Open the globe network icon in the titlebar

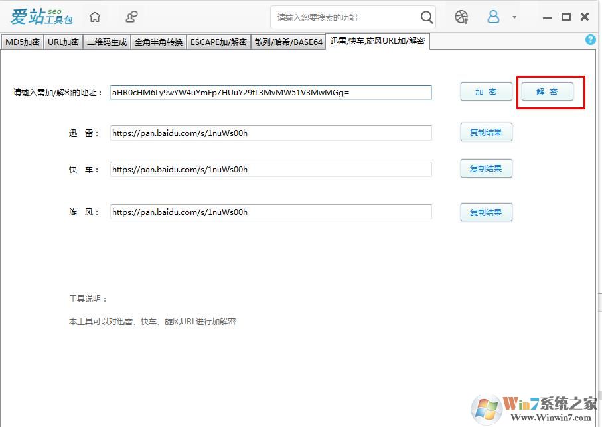click(x=459, y=17)
